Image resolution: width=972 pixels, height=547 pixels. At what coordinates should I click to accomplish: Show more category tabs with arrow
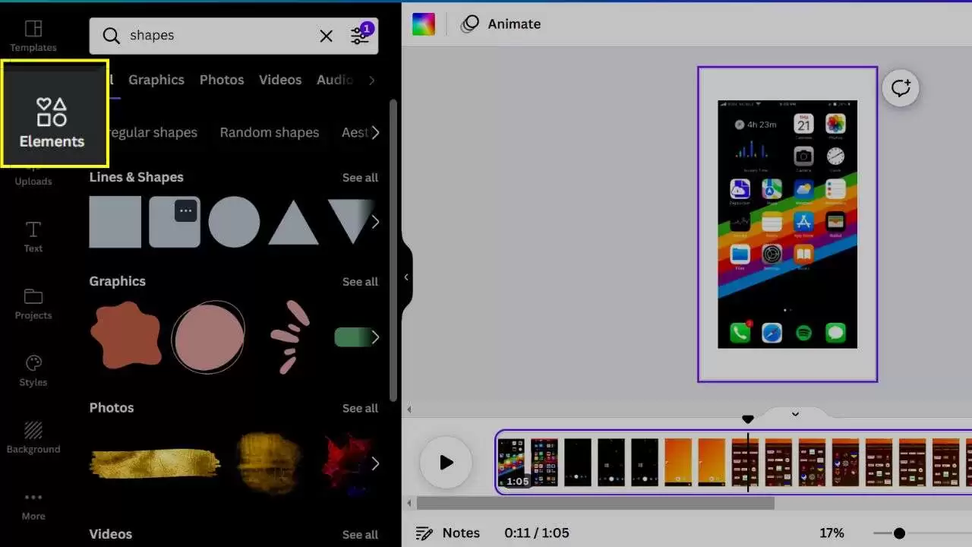[x=371, y=80]
